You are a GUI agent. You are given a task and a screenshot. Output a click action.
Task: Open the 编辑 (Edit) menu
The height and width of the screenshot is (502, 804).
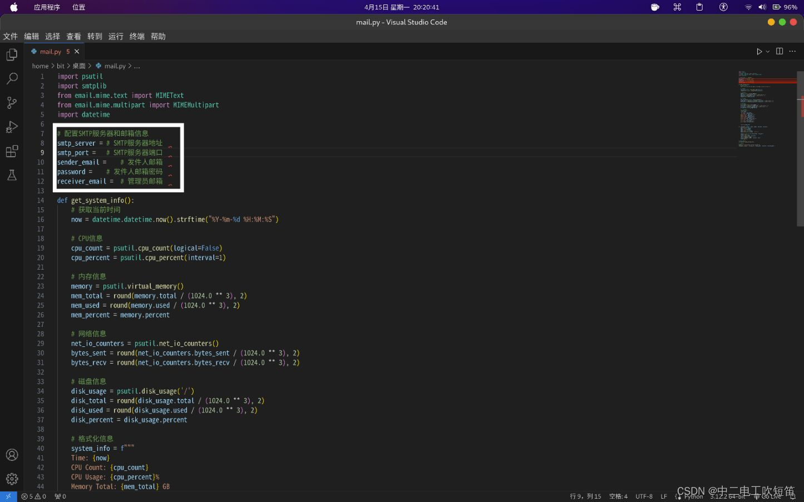(x=31, y=36)
